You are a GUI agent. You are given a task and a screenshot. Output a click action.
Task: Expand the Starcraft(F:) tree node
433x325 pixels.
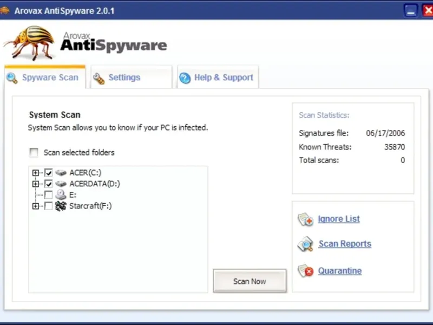[x=35, y=206]
